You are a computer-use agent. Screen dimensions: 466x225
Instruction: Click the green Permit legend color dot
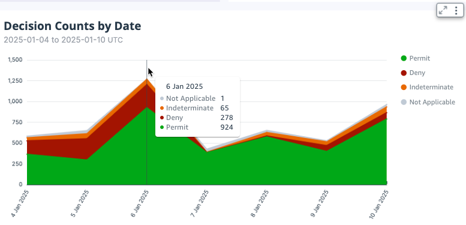404,58
